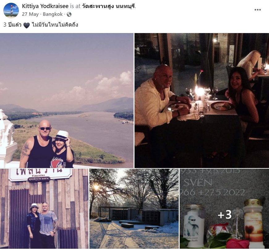Open the poster's profile picture
Image resolution: width=269 pixels, height=249 pixels.
click(x=11, y=10)
